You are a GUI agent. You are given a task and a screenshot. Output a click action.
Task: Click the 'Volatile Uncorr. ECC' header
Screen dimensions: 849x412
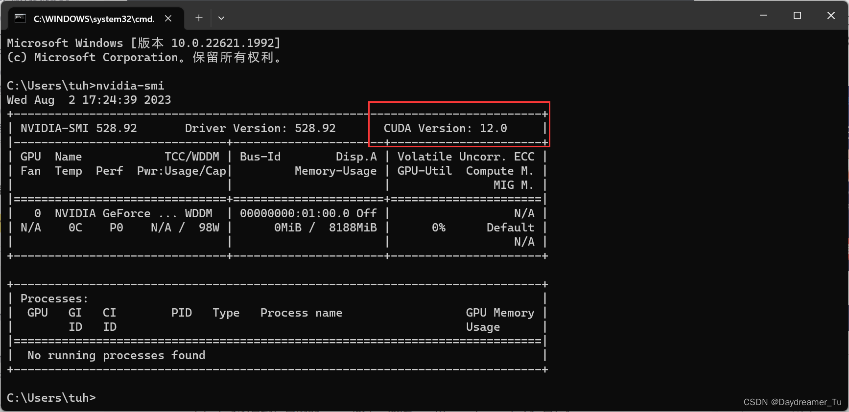tap(466, 157)
